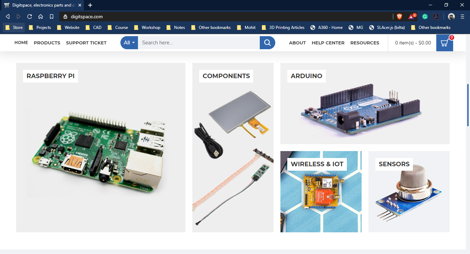Image resolution: width=470 pixels, height=254 pixels.
Task: Go back to the previous page
Action: (x=8, y=17)
